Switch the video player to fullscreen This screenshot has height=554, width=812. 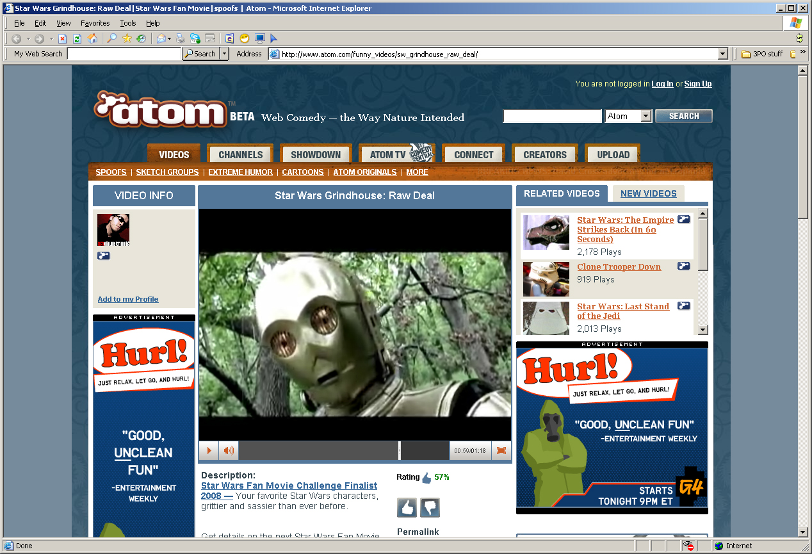tap(501, 451)
